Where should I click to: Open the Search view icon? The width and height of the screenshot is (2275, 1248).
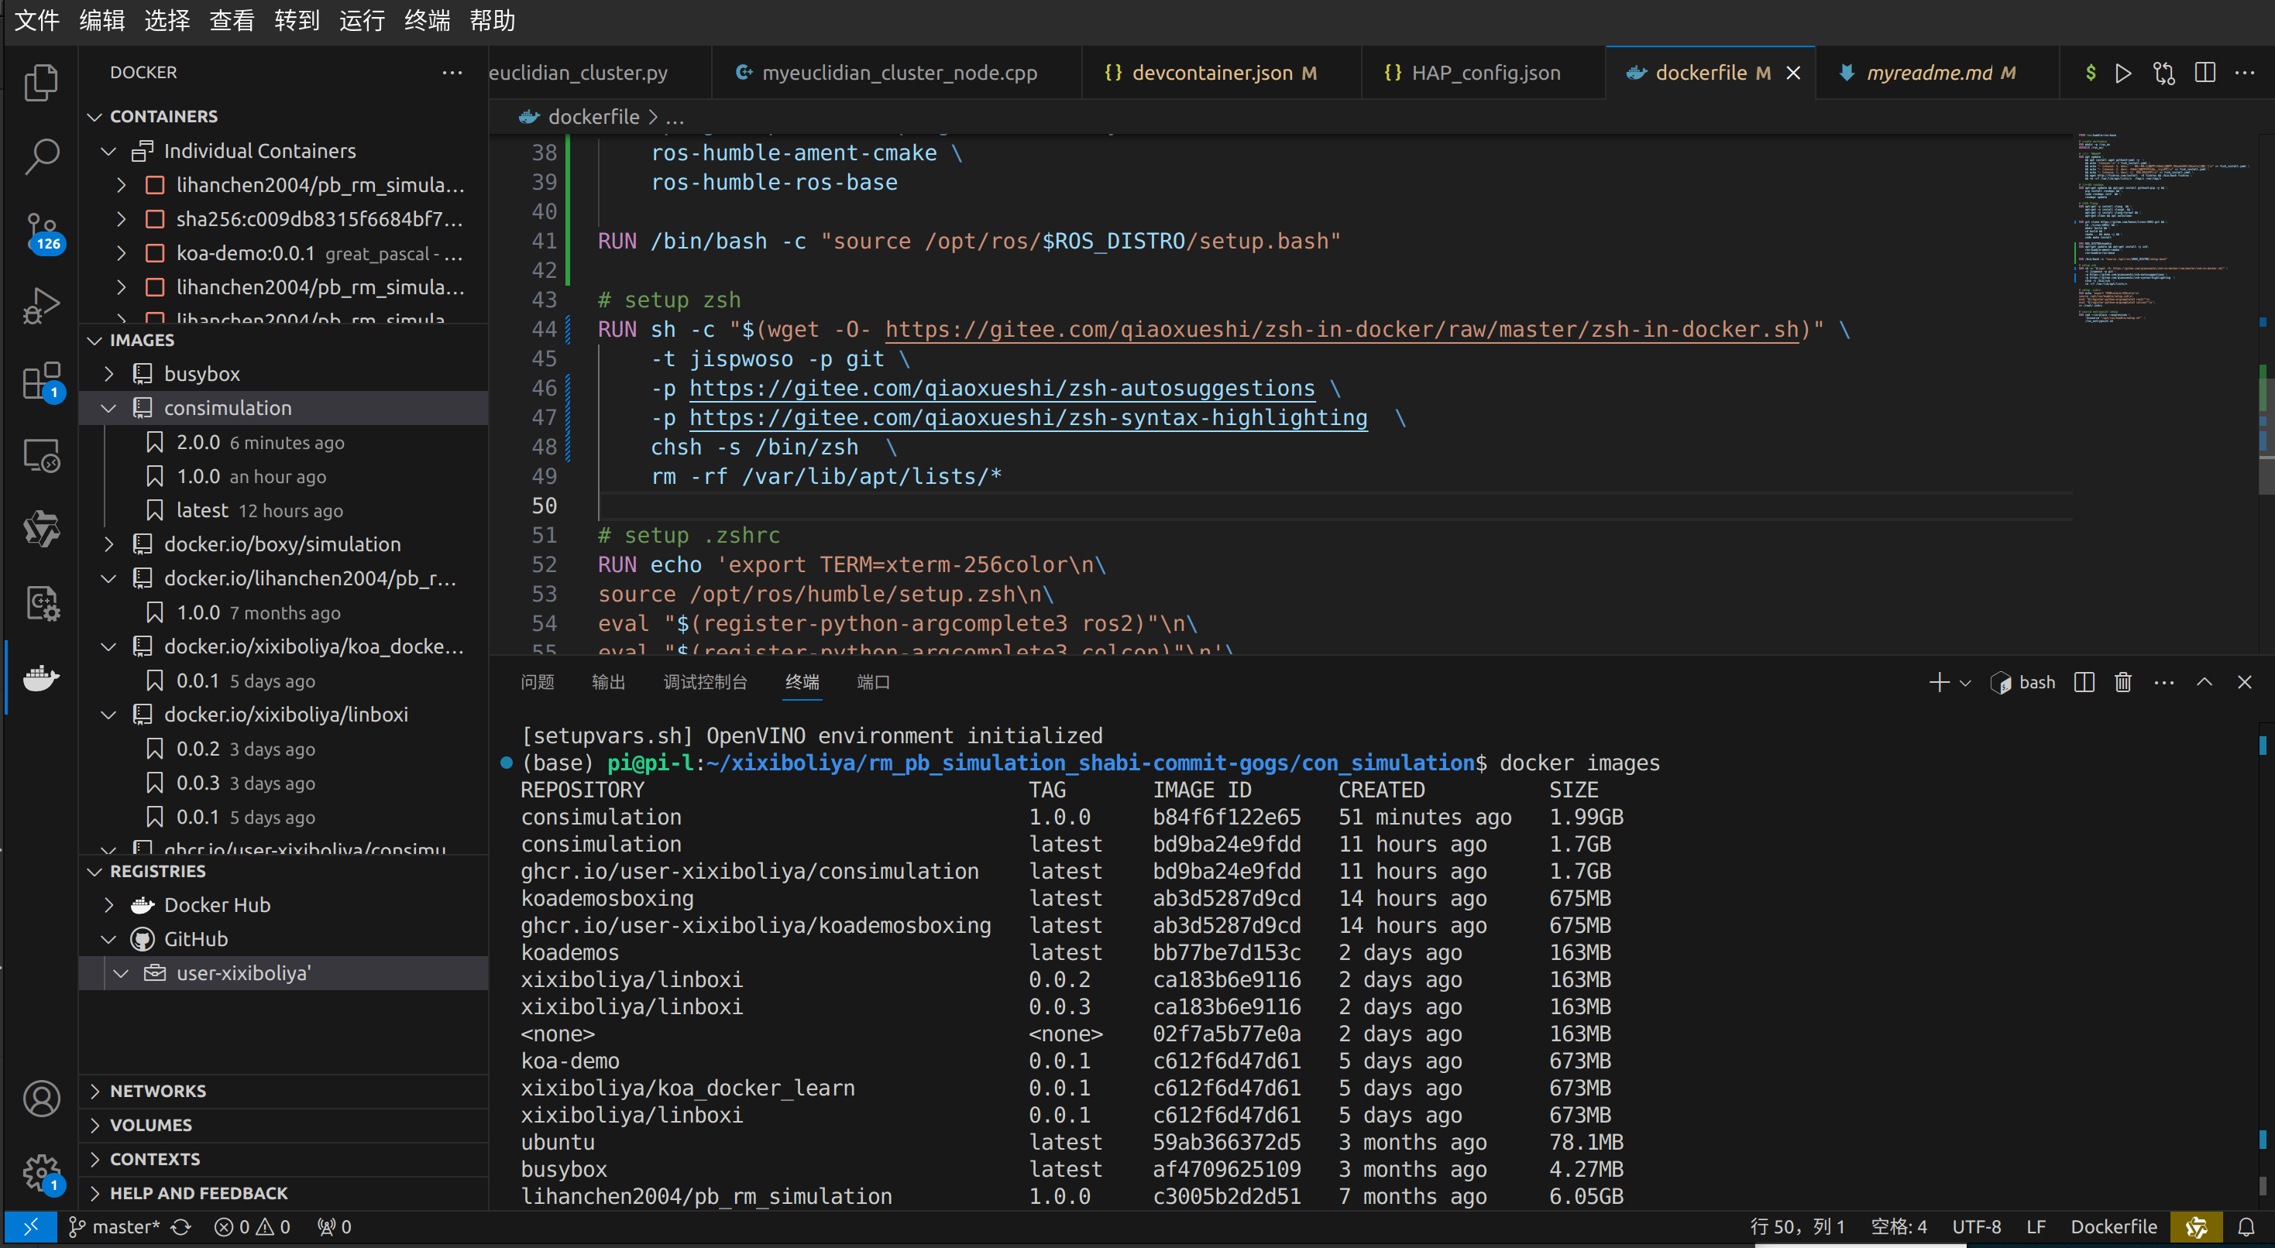pyautogui.click(x=40, y=156)
